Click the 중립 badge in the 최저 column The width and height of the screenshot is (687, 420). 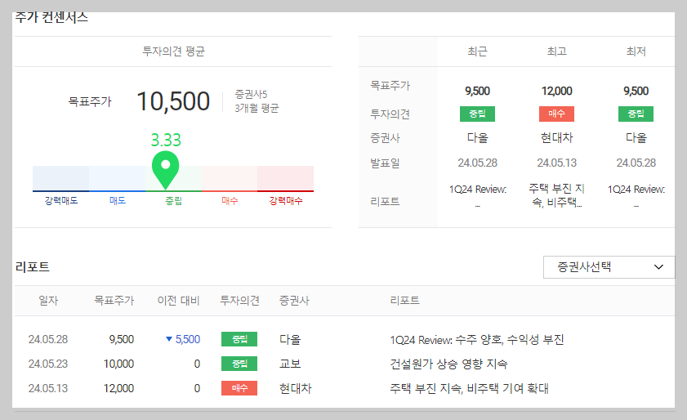coord(636,114)
